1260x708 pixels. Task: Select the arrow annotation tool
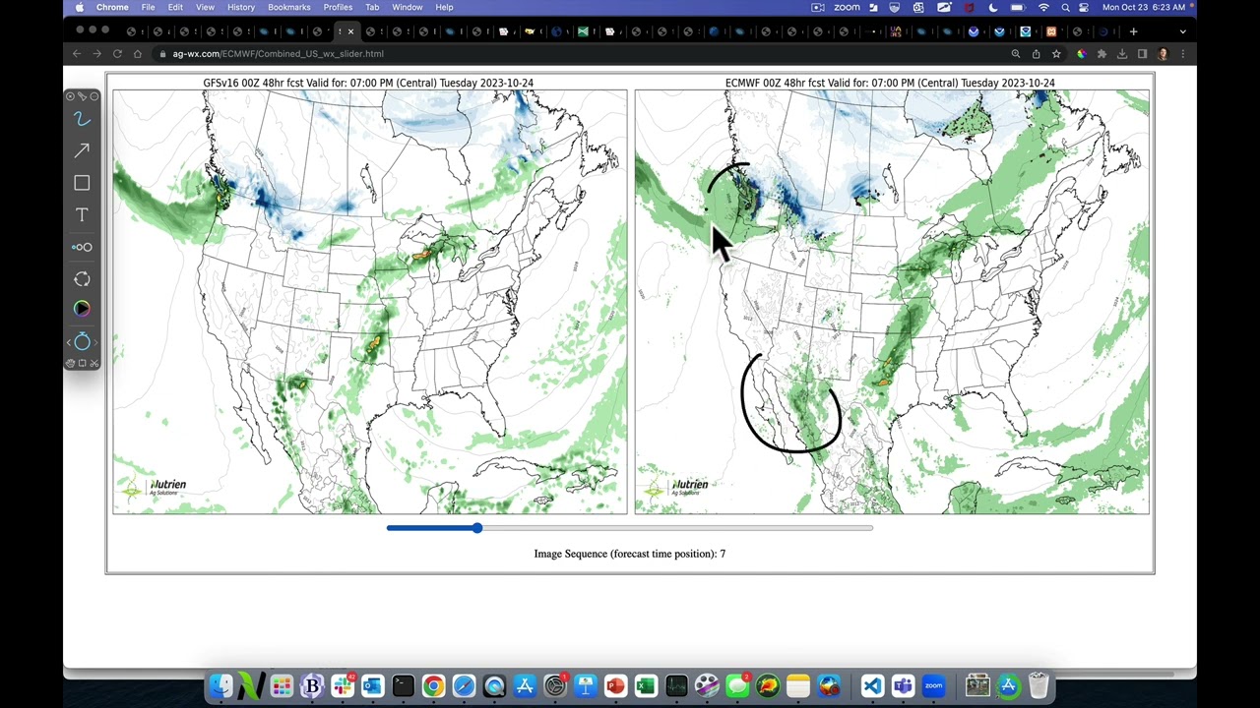click(82, 150)
